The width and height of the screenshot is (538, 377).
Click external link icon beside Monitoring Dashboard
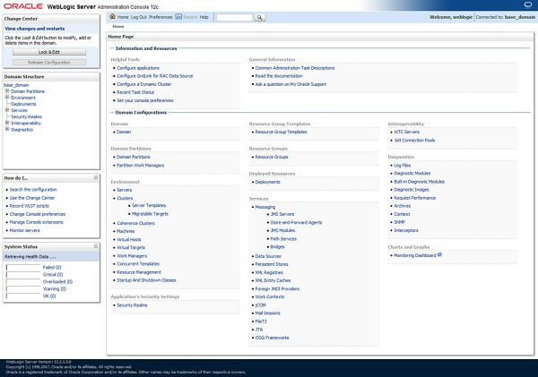click(439, 255)
